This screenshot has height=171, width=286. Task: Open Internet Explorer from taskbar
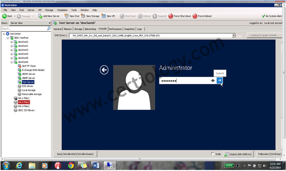(19, 166)
